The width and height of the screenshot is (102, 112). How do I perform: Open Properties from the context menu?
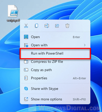click(x=55, y=78)
